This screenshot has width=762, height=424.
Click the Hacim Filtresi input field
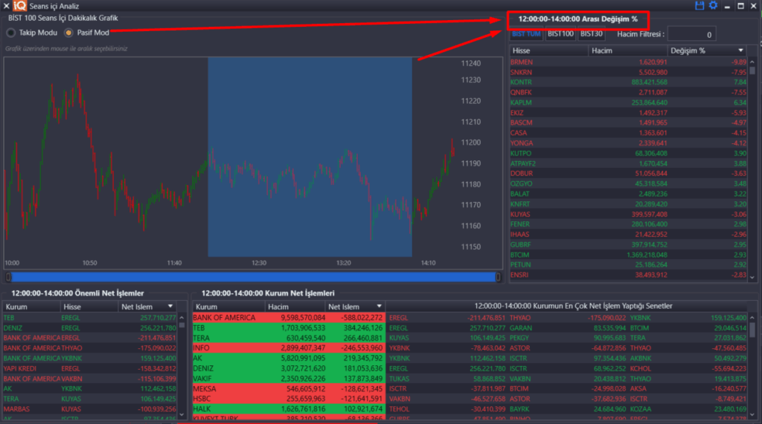(x=691, y=34)
